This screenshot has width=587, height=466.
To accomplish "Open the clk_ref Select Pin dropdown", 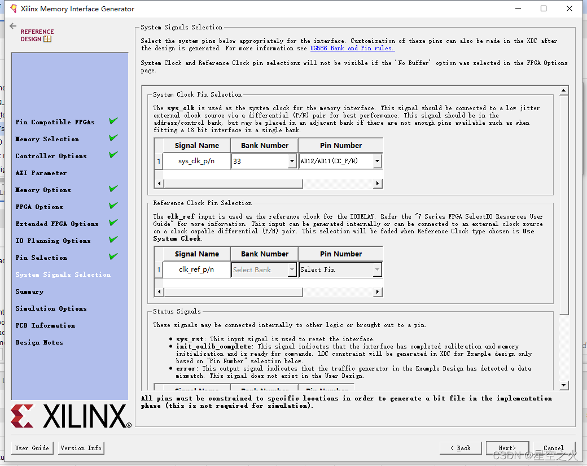I will [x=340, y=269].
